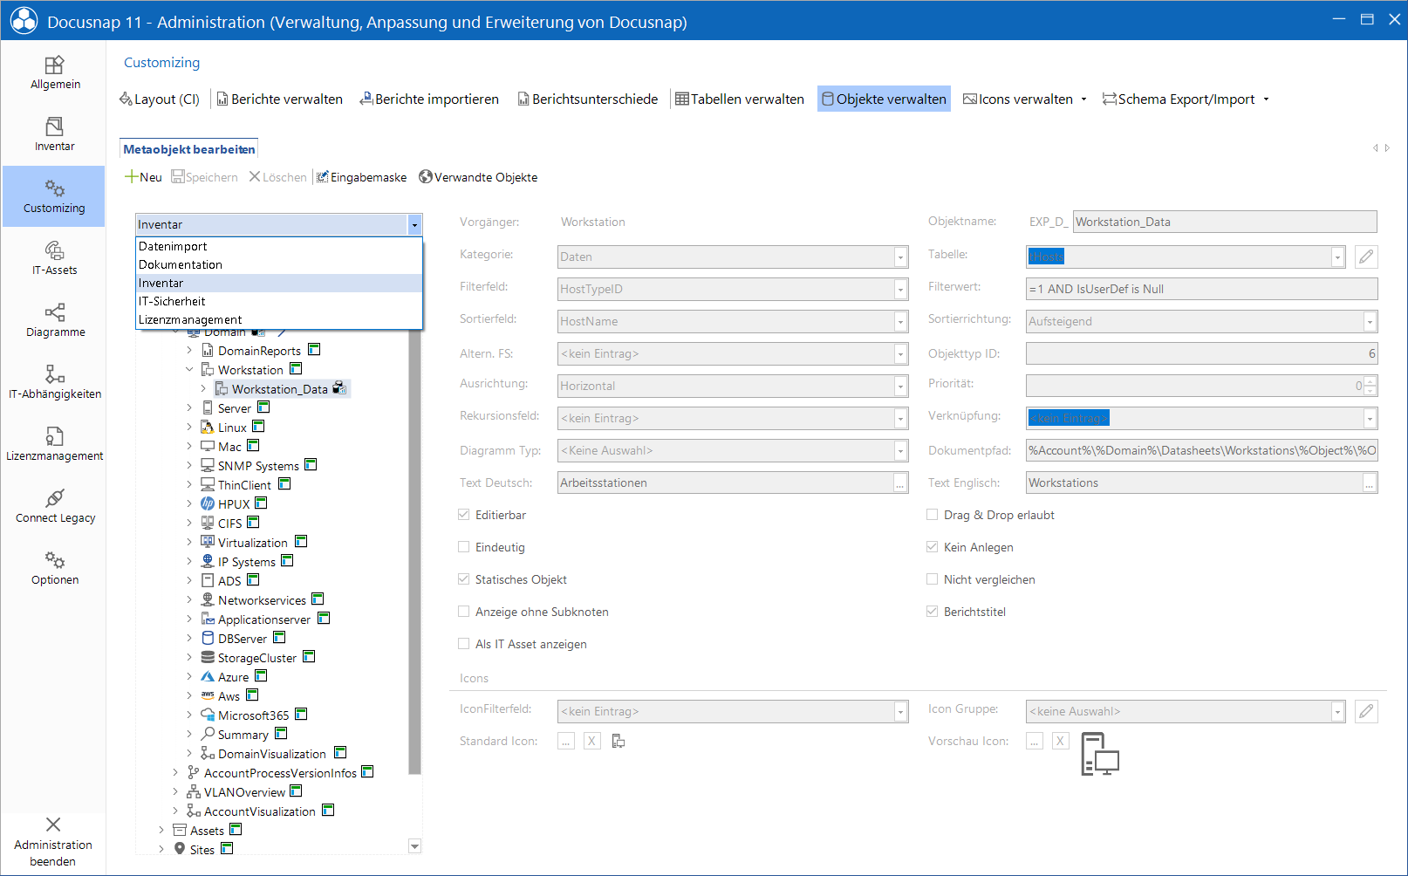Select the Customizing sidebar icon
The width and height of the screenshot is (1408, 876).
[54, 196]
